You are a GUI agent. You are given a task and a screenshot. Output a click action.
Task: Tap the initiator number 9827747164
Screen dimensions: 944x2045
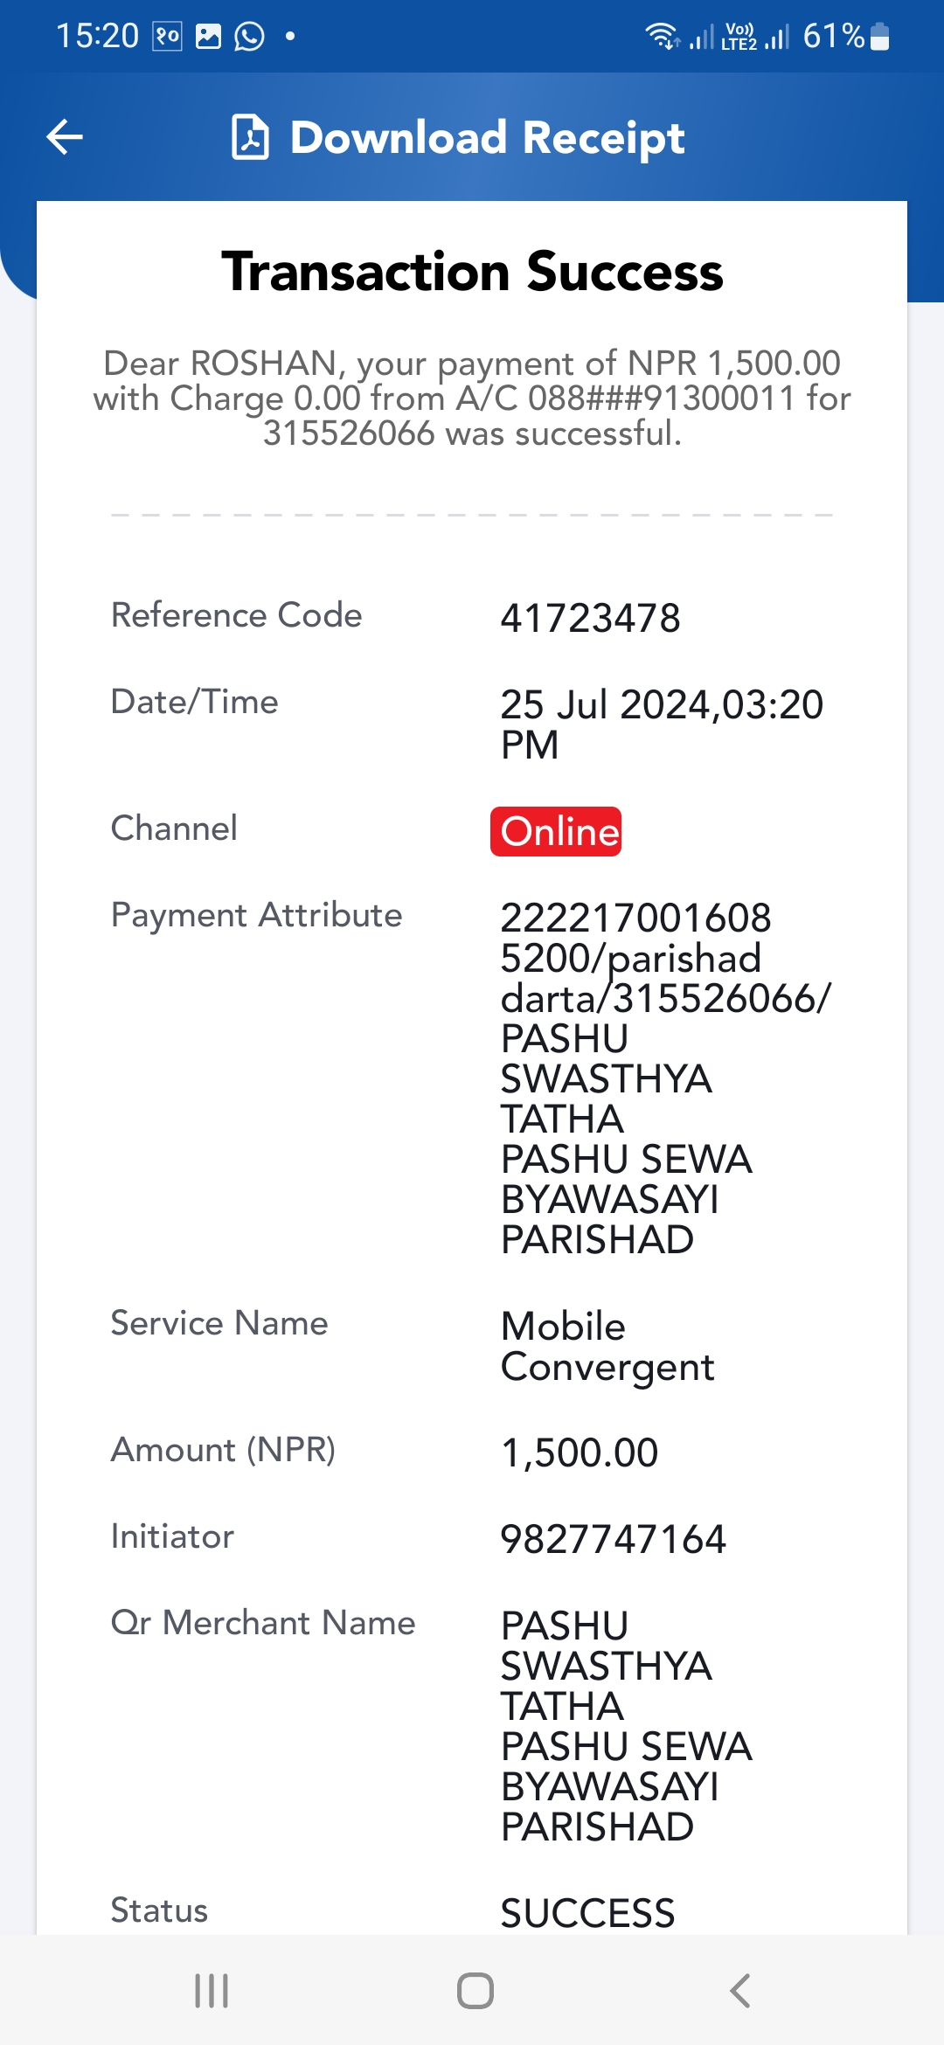(x=613, y=1540)
